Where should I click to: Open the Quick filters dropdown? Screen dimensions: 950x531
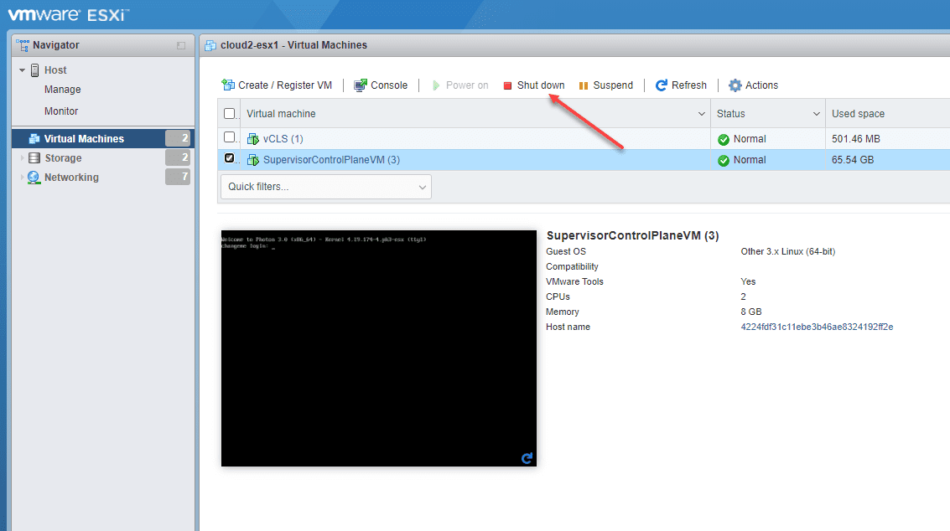(326, 187)
